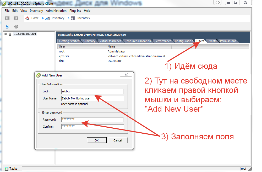Click the new virtual machine toolbar icon

click(x=8, y=27)
